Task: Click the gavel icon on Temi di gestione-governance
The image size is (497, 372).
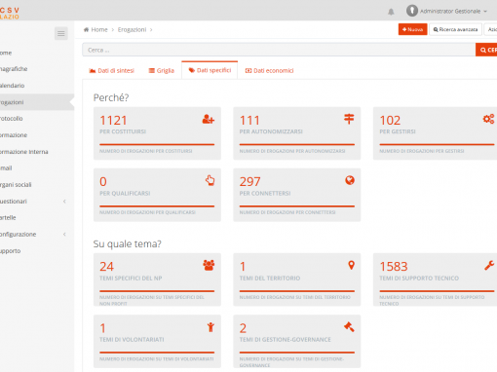Action: [349, 326]
